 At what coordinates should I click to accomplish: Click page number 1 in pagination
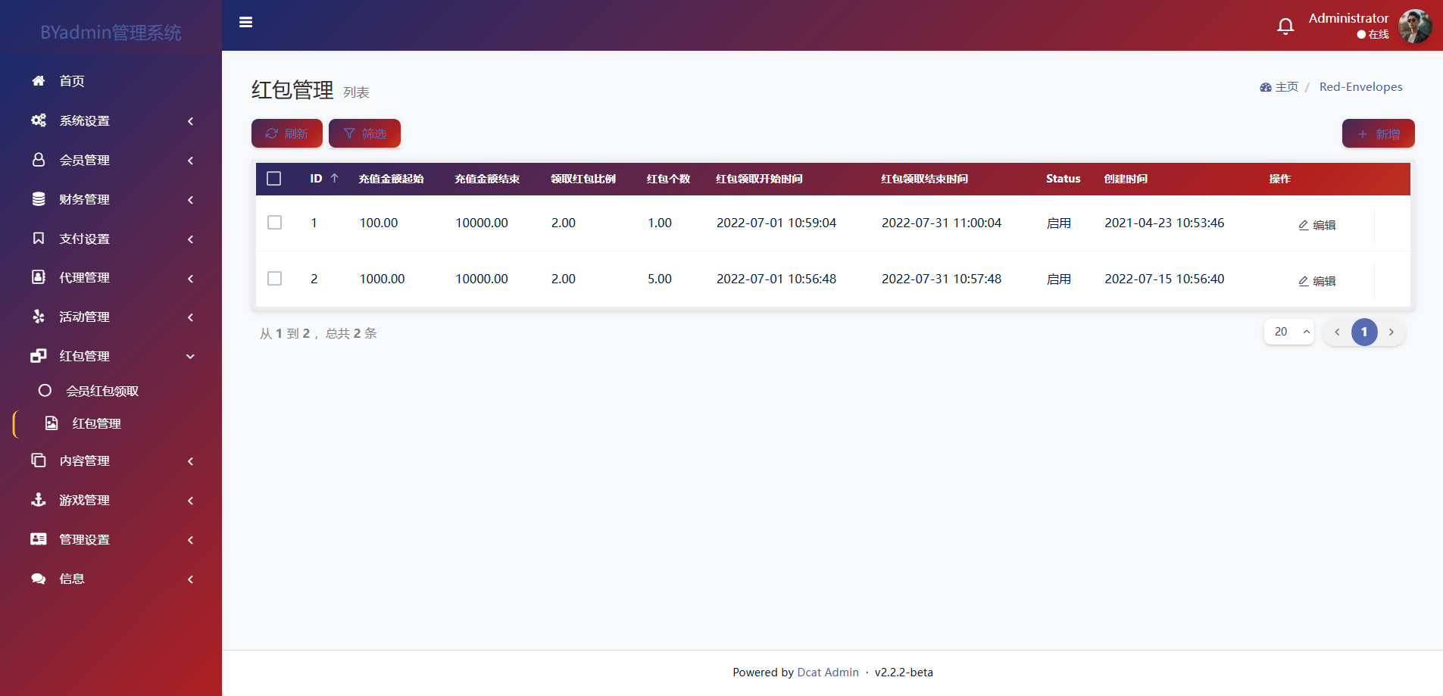pos(1364,332)
